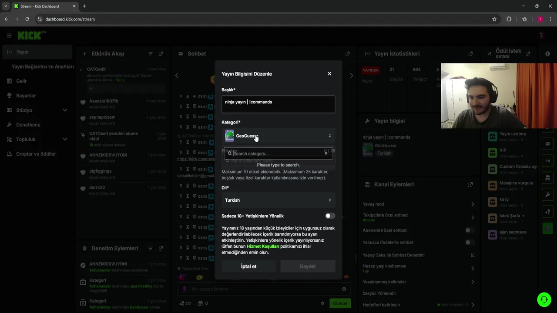This screenshot has width=557, height=313.
Task: Select the İstek Şarkı reward
Action: [x=512, y=218]
